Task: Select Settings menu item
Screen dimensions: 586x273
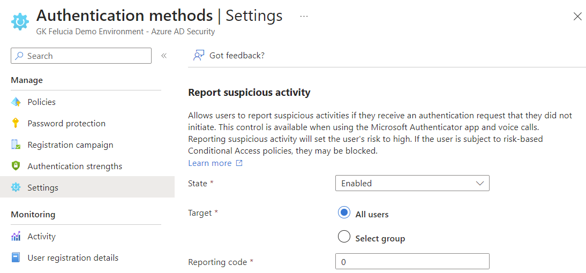Action: 87,187
